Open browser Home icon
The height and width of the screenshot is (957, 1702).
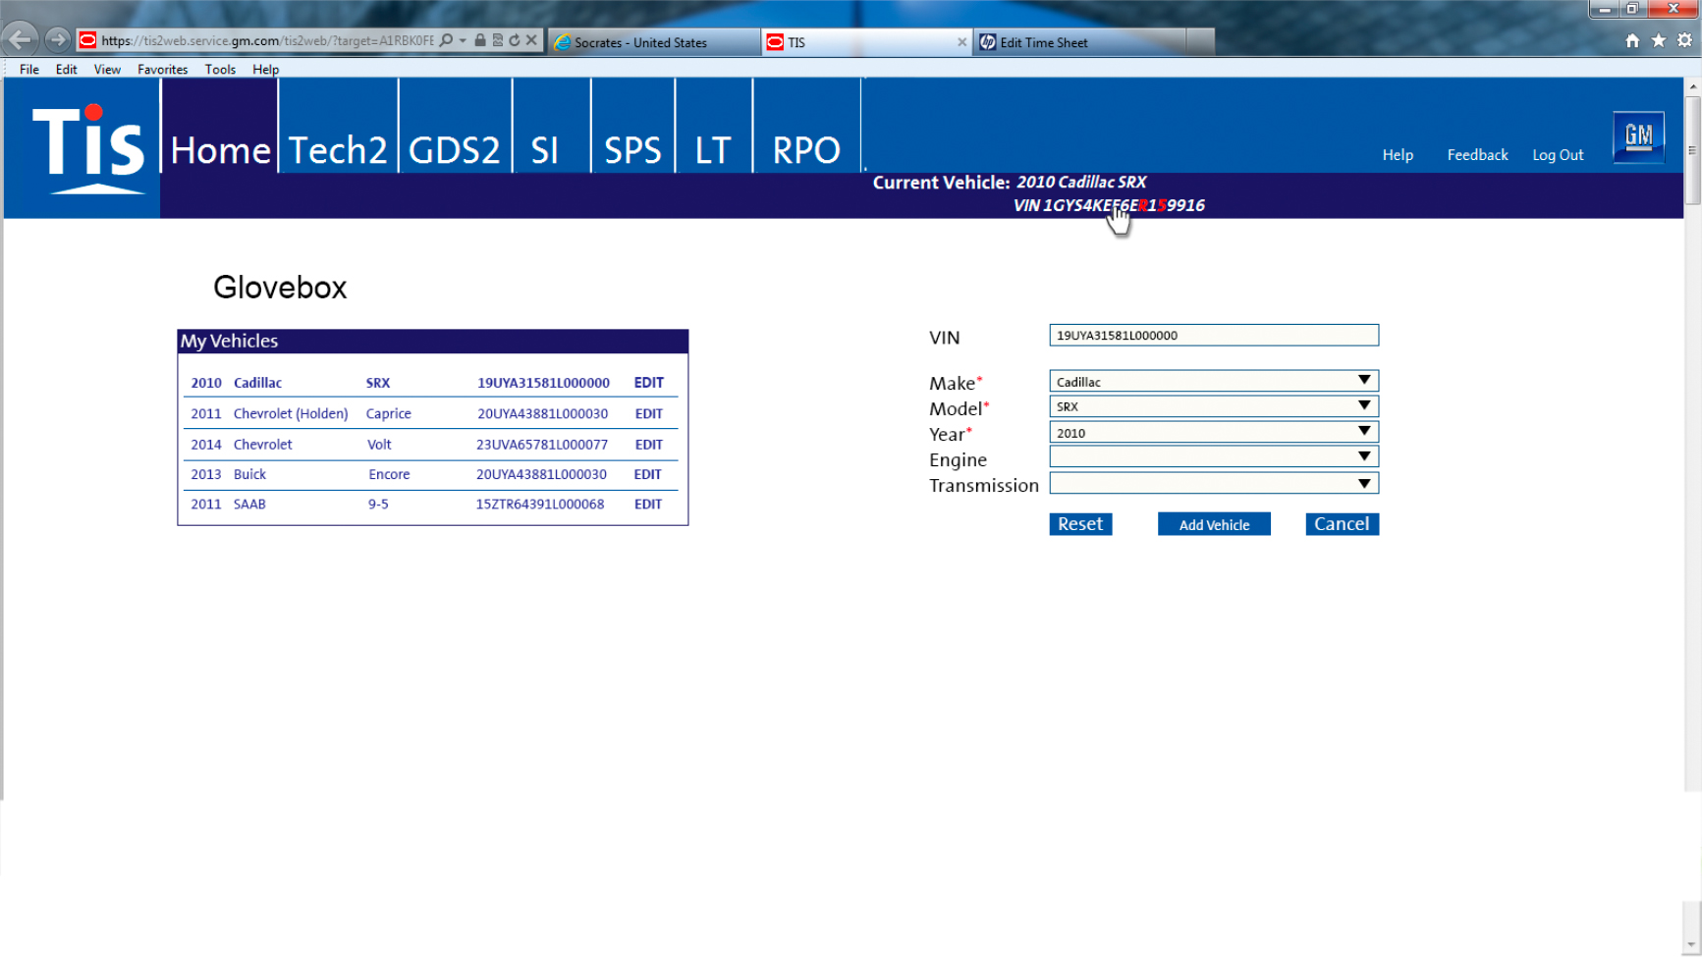click(x=1632, y=40)
